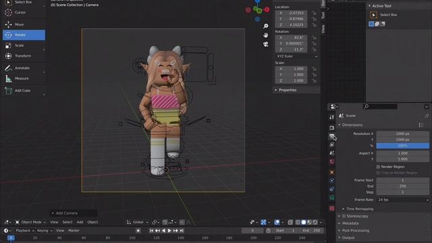Open the Object Data properties tab icon

pyautogui.click(x=331, y=198)
